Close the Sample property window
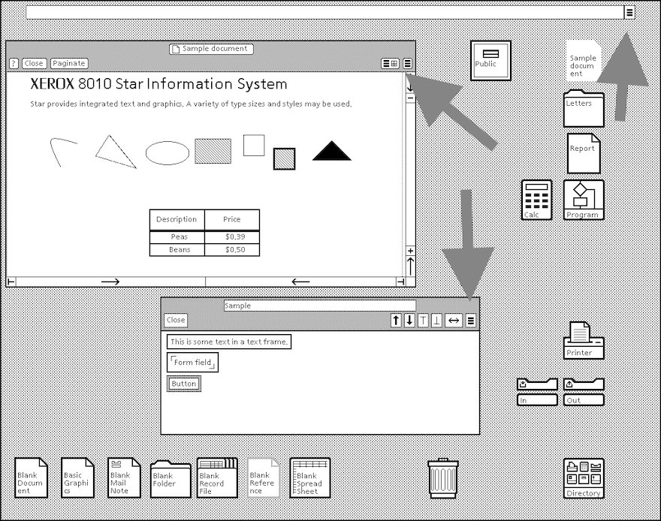 click(175, 320)
